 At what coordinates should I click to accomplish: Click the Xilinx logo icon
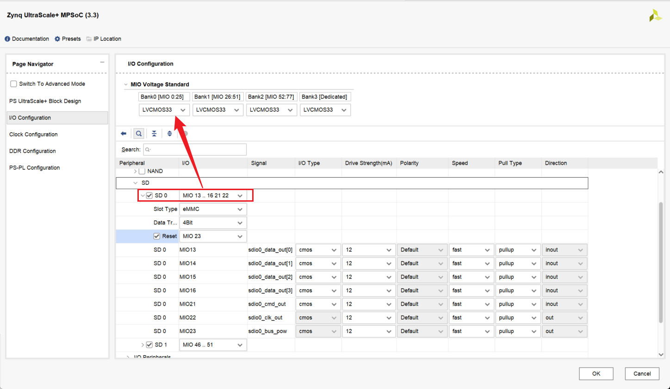[x=655, y=16]
